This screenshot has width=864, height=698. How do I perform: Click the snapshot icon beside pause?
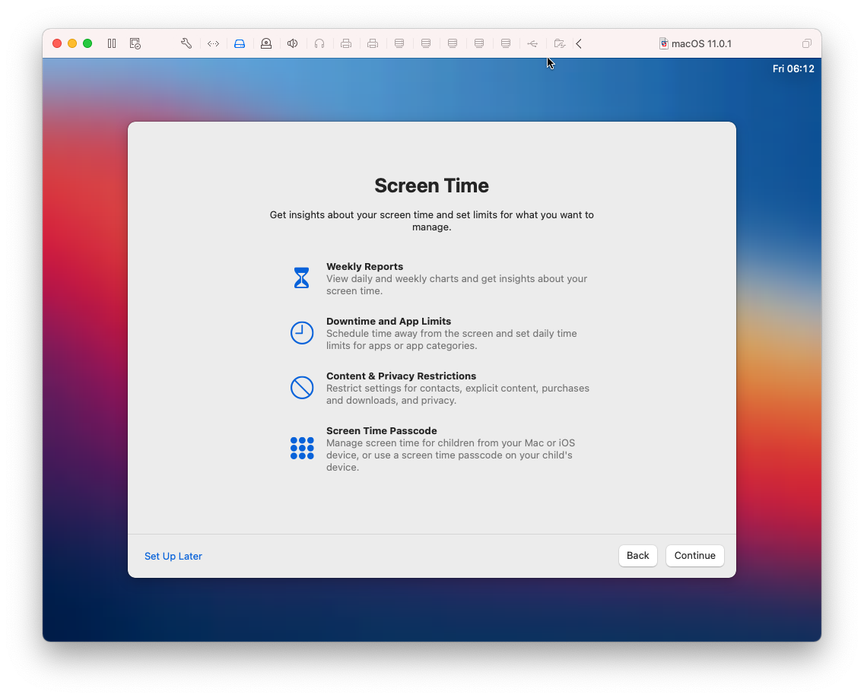pyautogui.click(x=135, y=43)
